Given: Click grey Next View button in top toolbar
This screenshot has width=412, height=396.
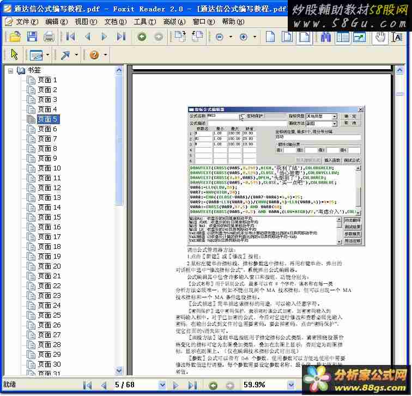Looking at the screenshot, I should 158,36.
